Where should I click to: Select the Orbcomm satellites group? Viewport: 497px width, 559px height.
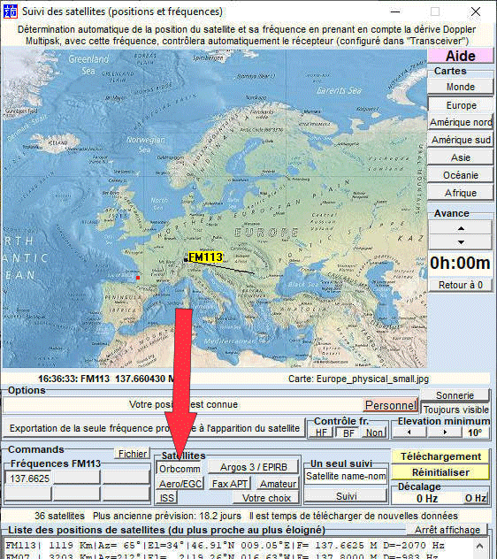[x=180, y=469]
